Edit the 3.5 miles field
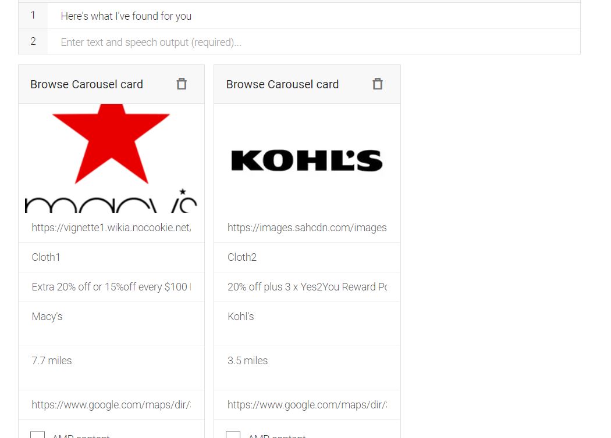The width and height of the screenshot is (611, 438). point(307,368)
